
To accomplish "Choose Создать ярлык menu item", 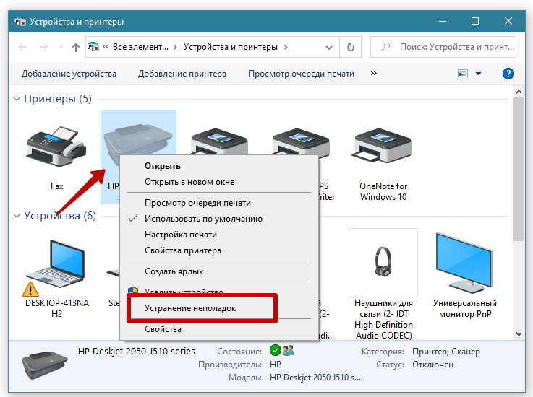I will [219, 271].
